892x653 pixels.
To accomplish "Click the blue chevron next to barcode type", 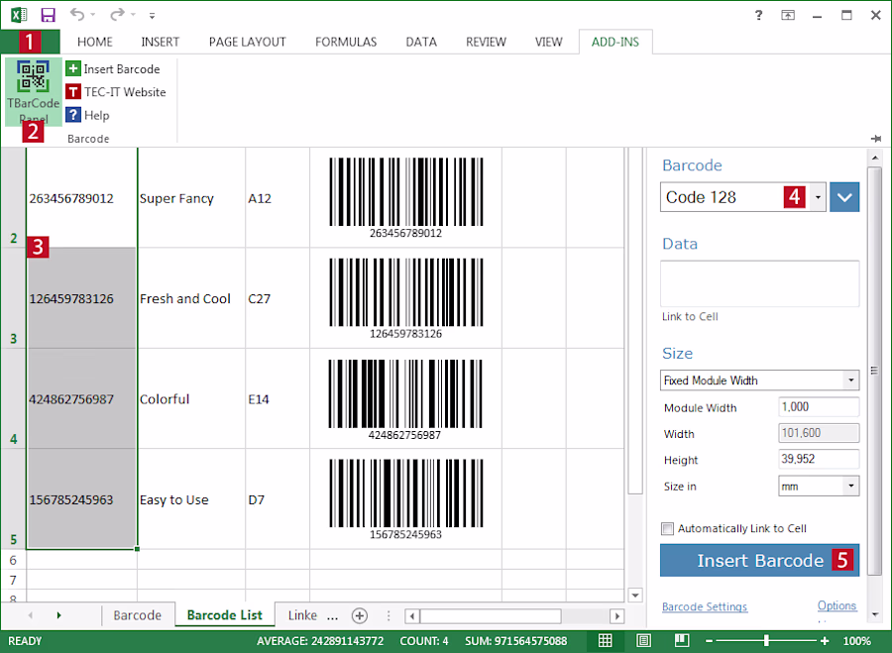I will (x=844, y=197).
